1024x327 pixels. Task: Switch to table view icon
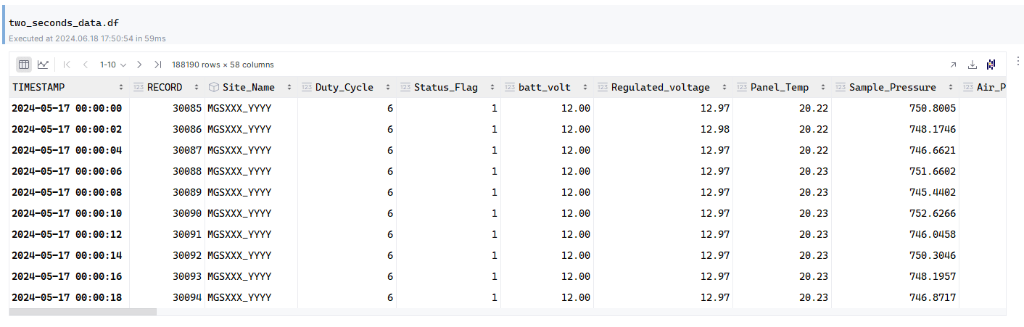point(24,65)
